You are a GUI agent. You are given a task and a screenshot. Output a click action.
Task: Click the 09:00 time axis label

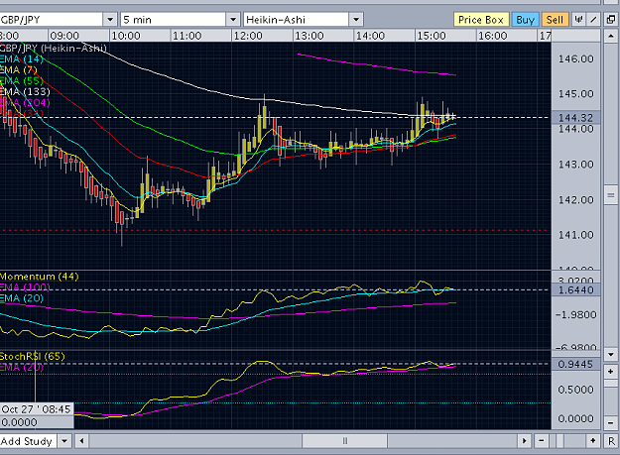pos(64,36)
